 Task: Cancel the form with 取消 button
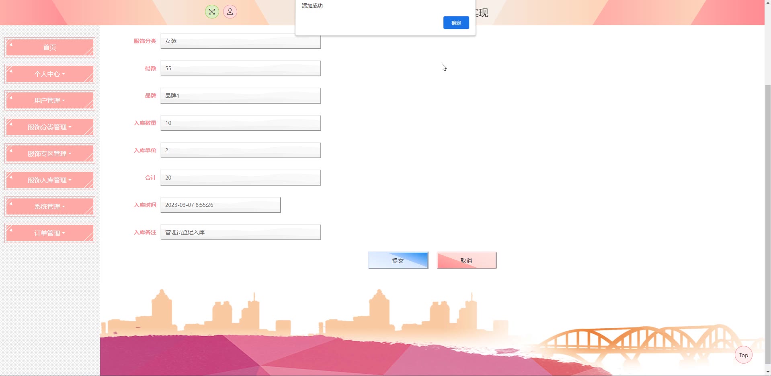[x=466, y=260]
